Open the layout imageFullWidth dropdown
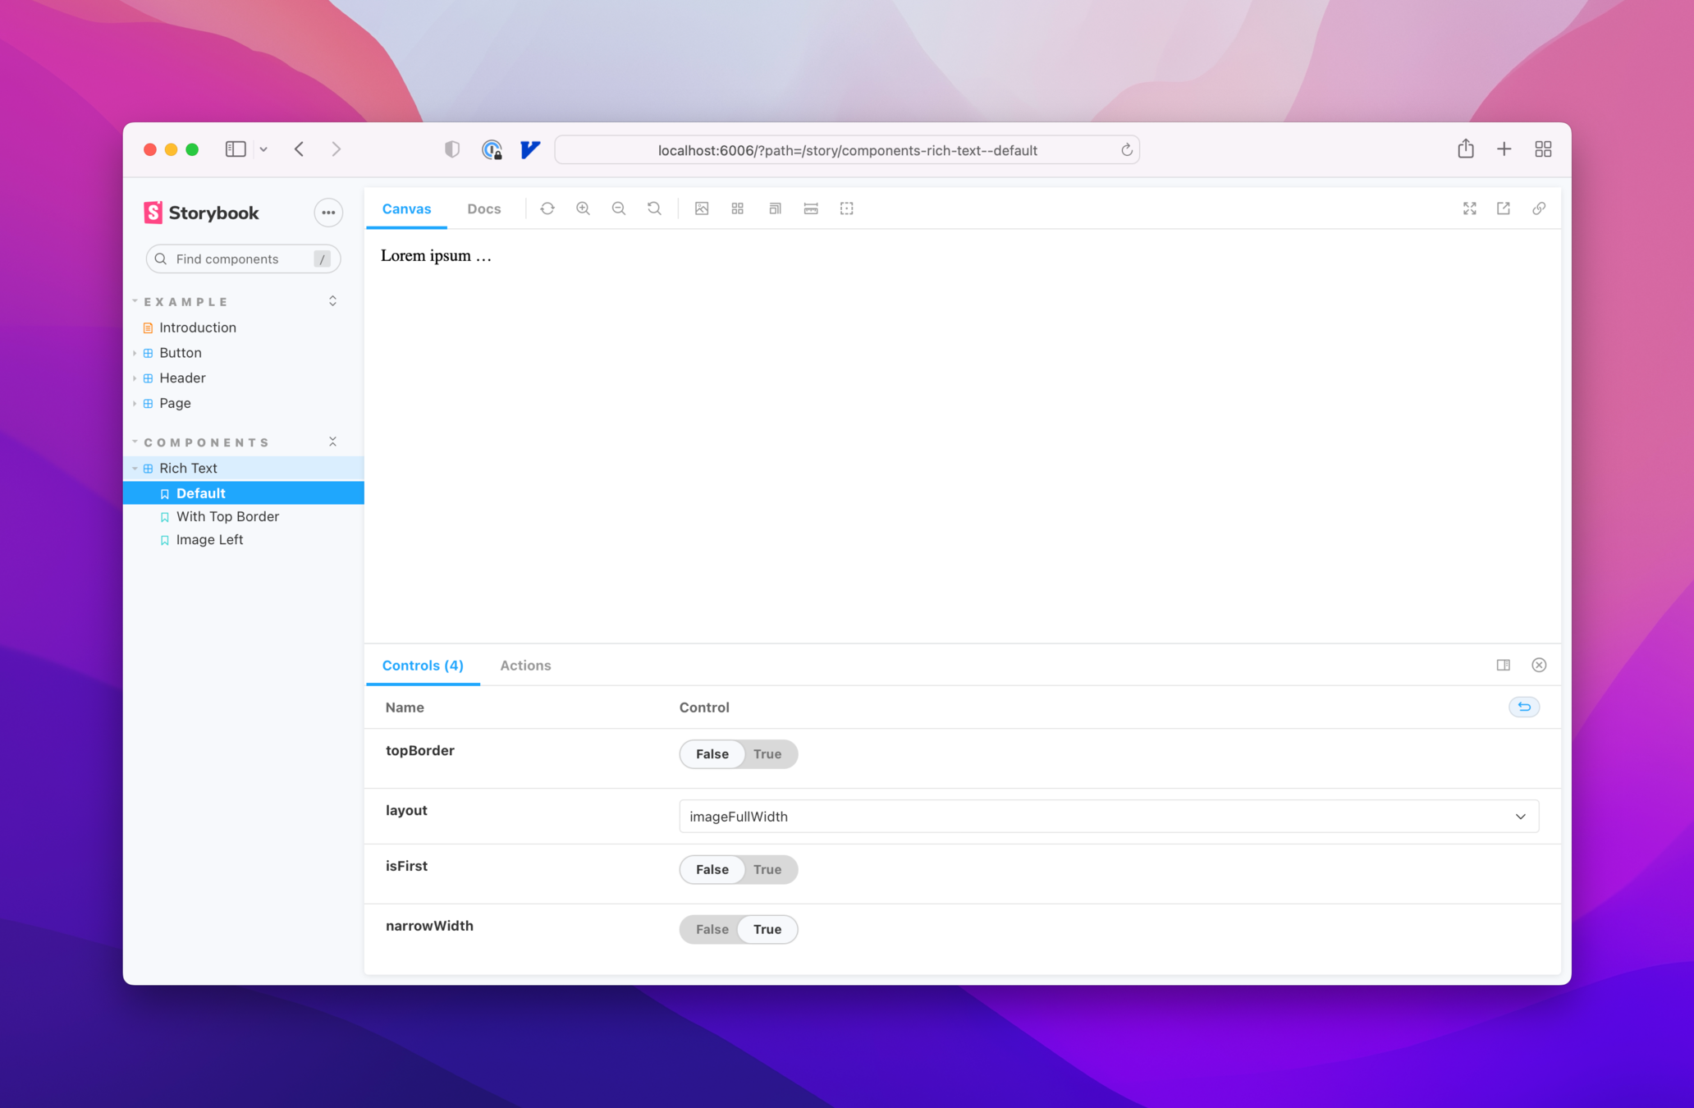The height and width of the screenshot is (1108, 1694). point(1108,817)
